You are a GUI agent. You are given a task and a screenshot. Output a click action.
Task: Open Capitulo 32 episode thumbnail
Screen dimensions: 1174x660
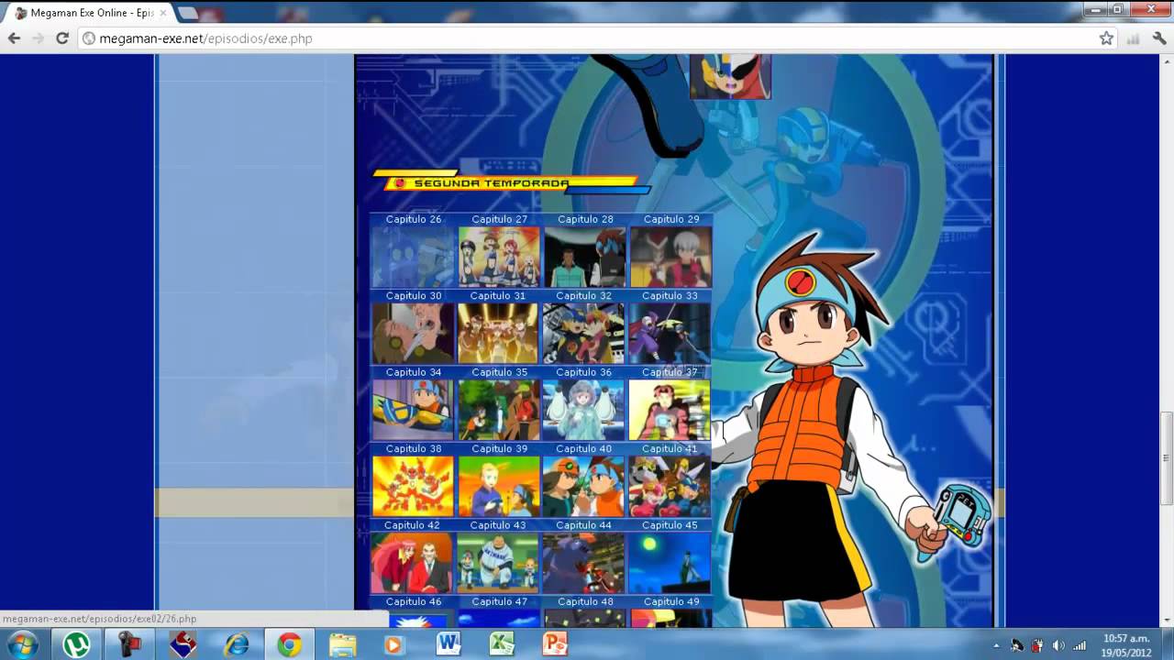[584, 334]
